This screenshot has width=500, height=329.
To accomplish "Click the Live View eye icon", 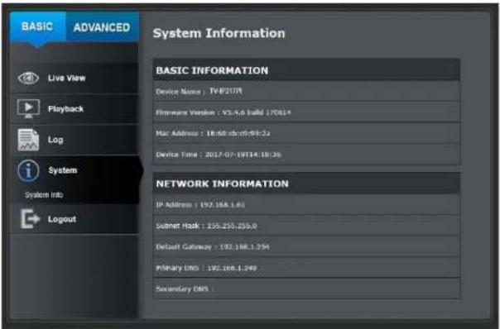I will [x=28, y=78].
